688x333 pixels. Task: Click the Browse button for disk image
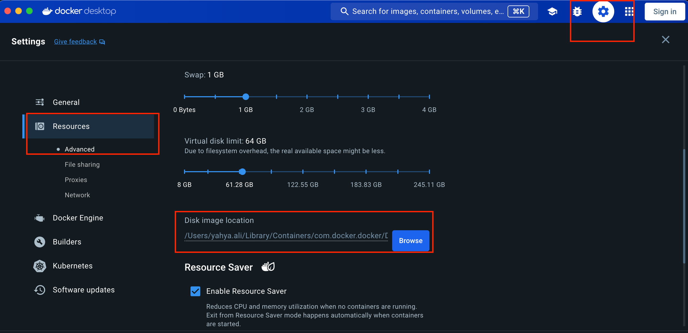coord(410,241)
